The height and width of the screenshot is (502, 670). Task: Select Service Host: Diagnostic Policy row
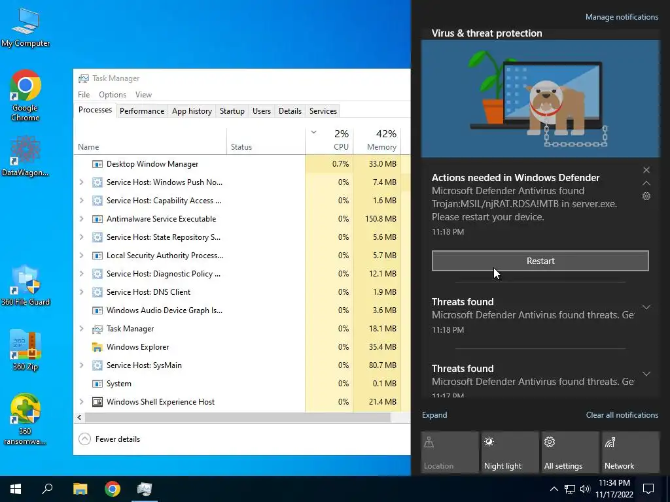click(242, 274)
